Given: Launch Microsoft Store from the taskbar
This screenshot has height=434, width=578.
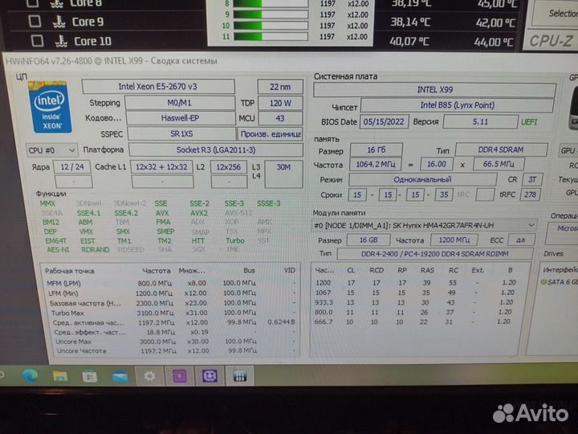Looking at the screenshot, I should (90, 376).
